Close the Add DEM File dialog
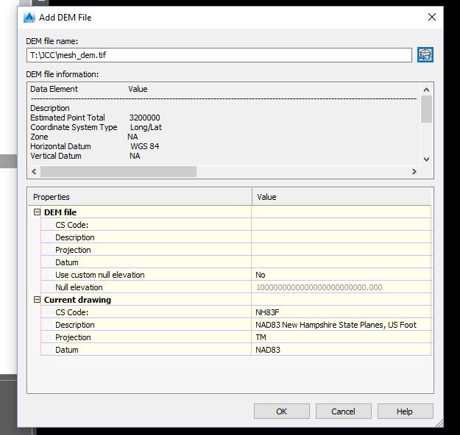The width and height of the screenshot is (460, 435). pos(431,17)
